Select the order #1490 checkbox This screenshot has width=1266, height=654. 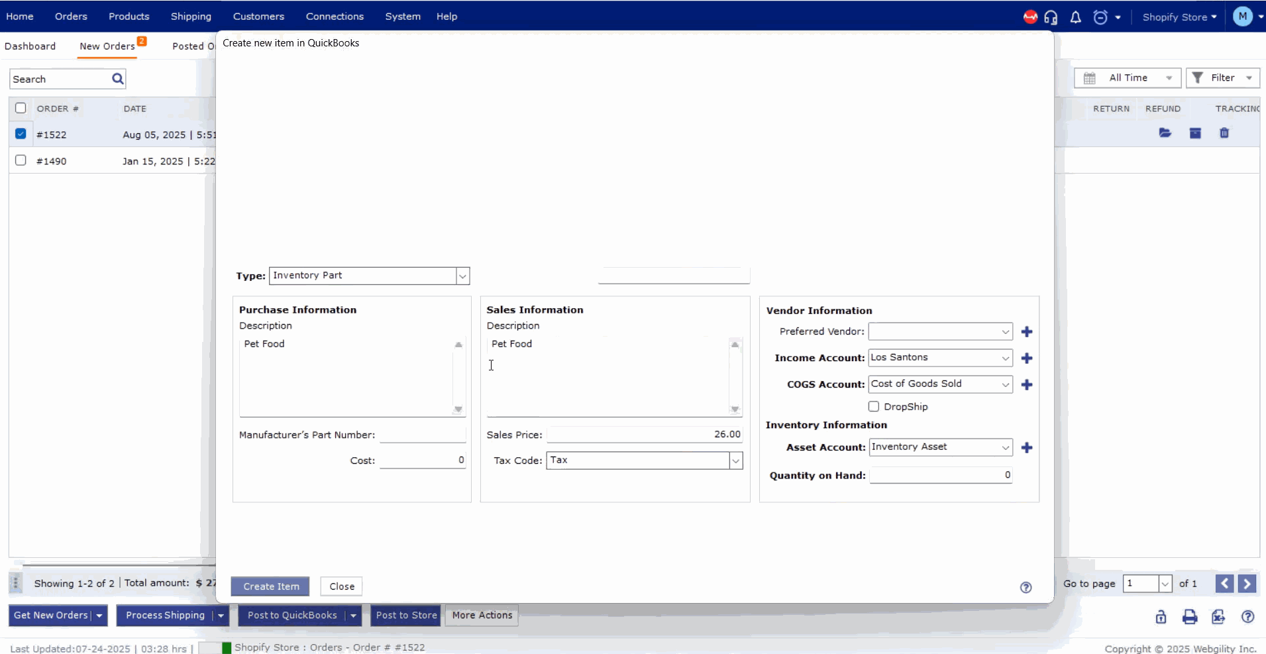pos(21,160)
